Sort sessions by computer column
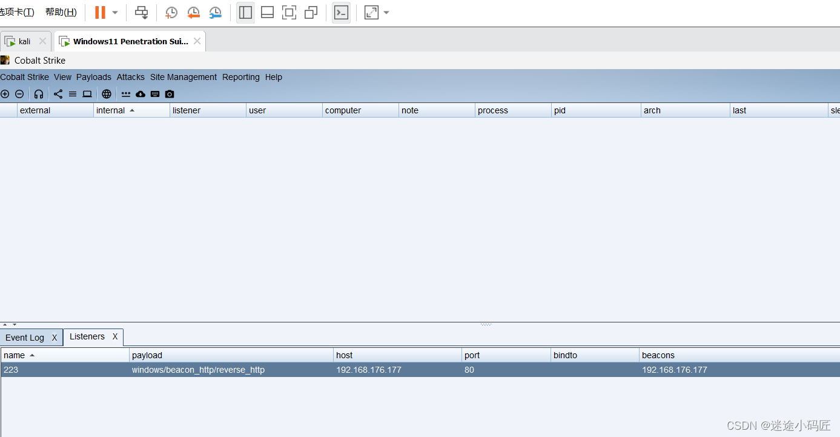Image resolution: width=840 pixels, height=437 pixels. click(360, 110)
